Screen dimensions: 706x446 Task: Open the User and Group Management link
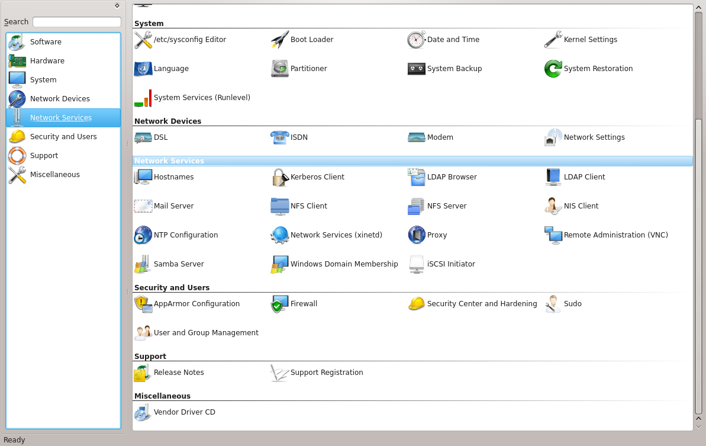(x=205, y=333)
